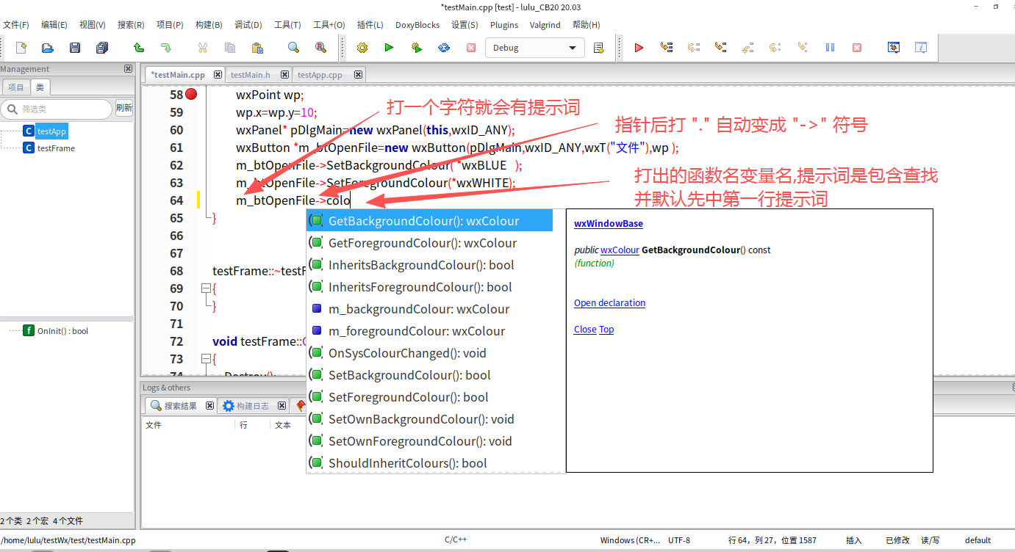Image resolution: width=1015 pixels, height=552 pixels.
Task: Click the Top link in documentation popup
Action: click(x=606, y=330)
